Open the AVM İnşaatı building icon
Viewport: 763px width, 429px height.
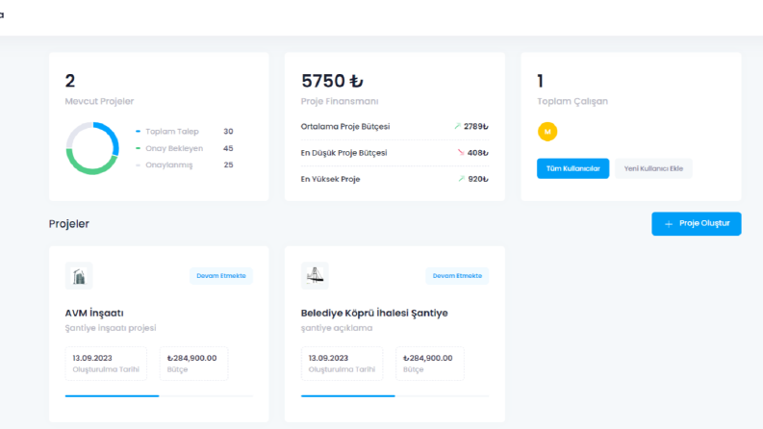(x=79, y=276)
